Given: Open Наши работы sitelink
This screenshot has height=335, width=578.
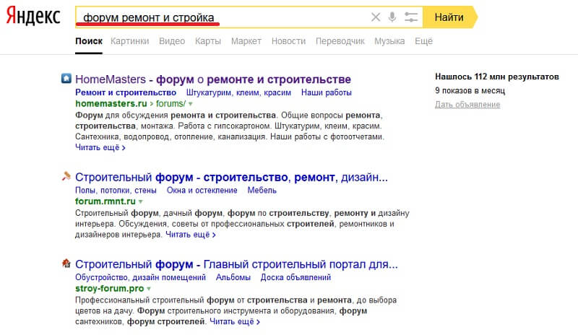Looking at the screenshot, I should click(x=327, y=92).
